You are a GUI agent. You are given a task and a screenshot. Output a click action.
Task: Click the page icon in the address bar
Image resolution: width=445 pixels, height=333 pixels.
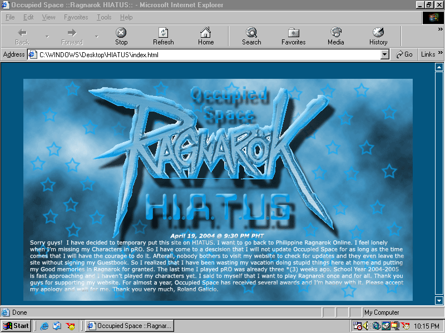click(x=33, y=54)
